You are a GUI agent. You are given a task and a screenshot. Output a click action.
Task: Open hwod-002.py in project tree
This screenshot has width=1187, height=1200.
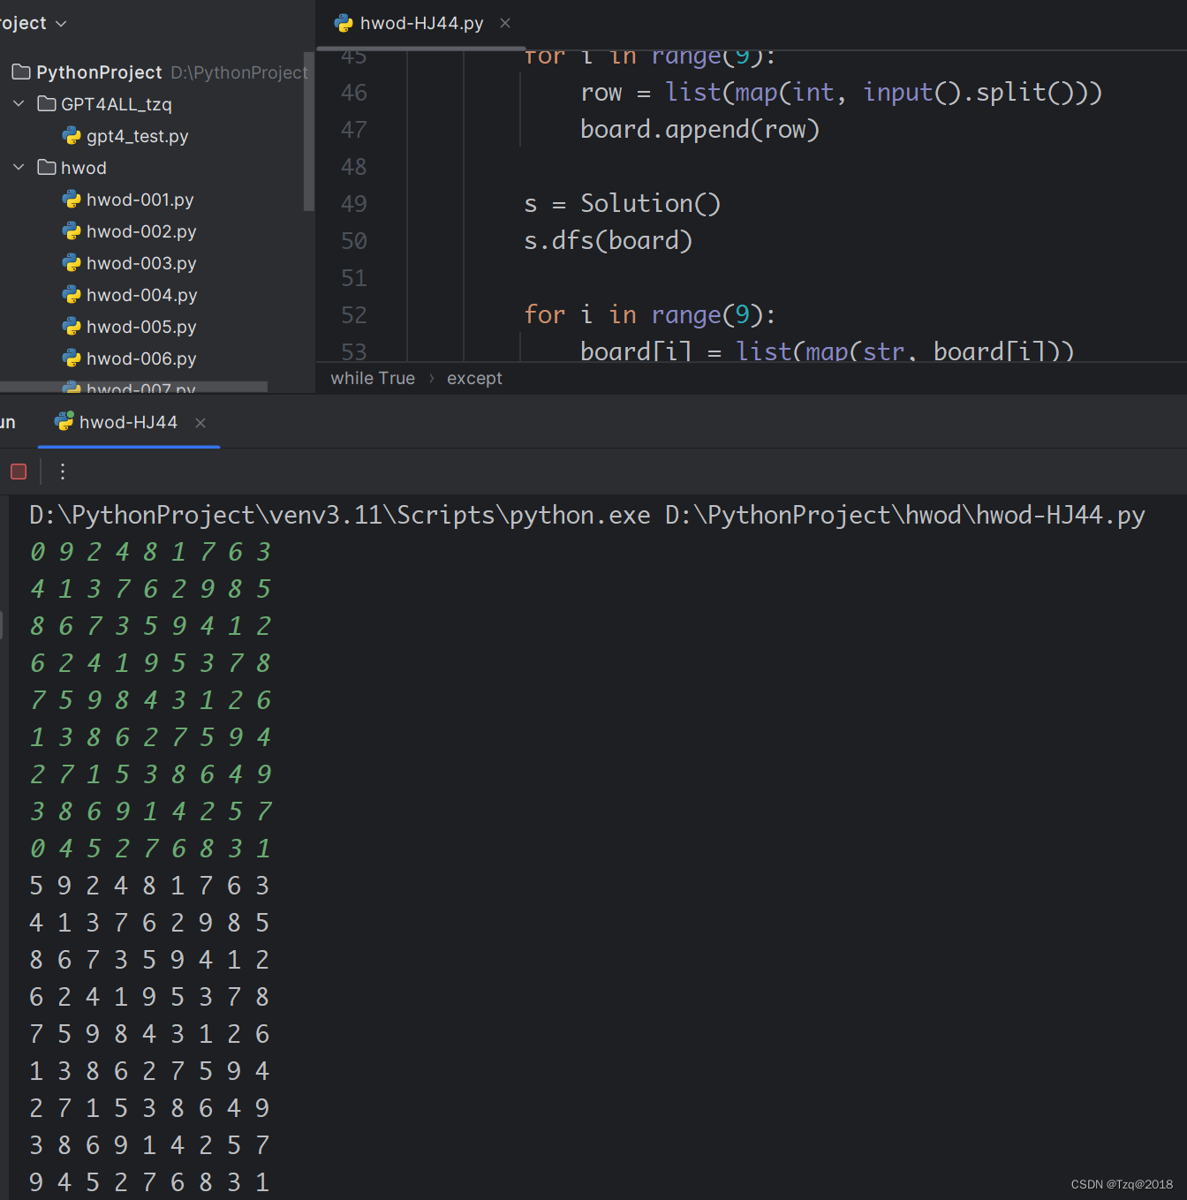[x=141, y=231]
